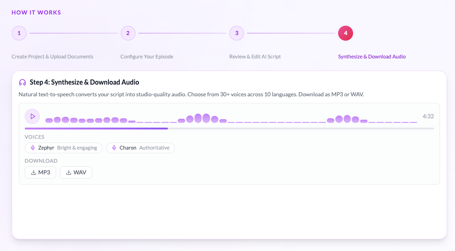Click the DOWNLOAD section label
The width and height of the screenshot is (455, 251).
pyautogui.click(x=41, y=161)
